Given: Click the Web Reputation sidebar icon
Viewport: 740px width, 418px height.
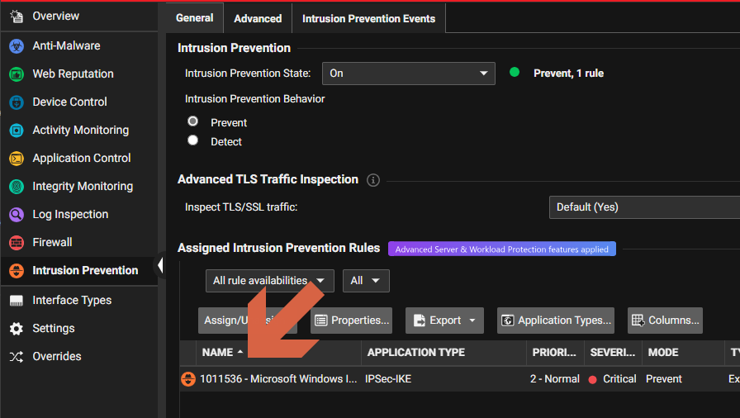Looking at the screenshot, I should click(17, 74).
